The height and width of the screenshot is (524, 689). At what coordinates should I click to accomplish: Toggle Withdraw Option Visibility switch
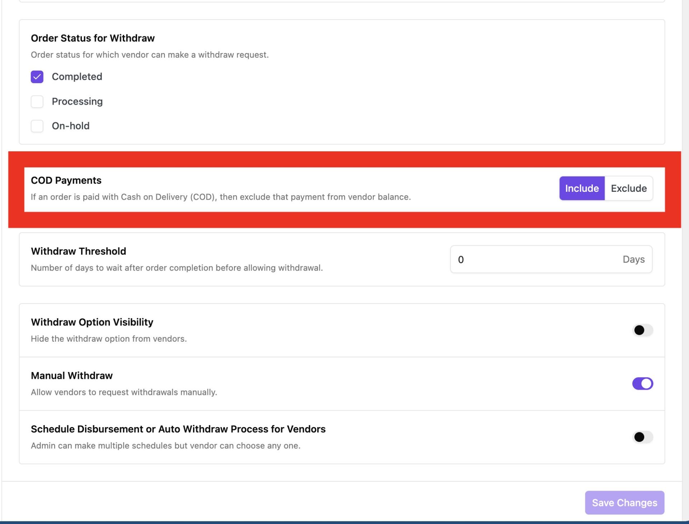tap(642, 330)
